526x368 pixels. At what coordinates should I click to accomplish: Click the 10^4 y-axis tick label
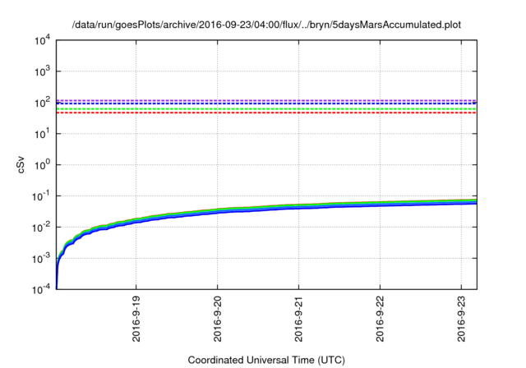[42, 40]
